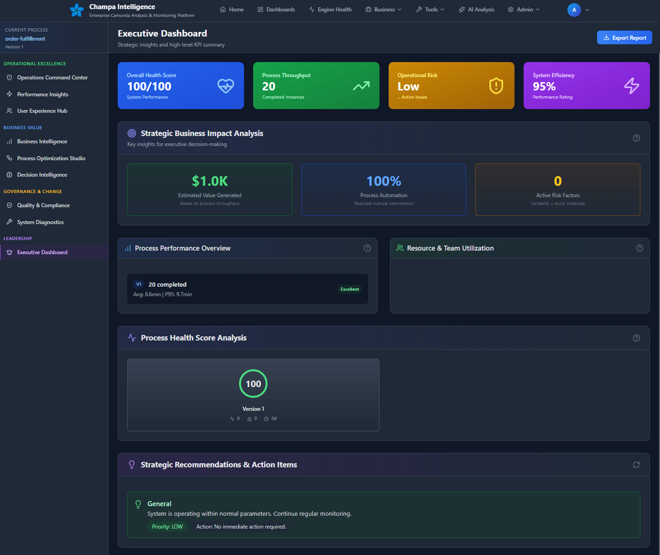Click the green 100 health score ring
This screenshot has height=555, width=660.
pyautogui.click(x=253, y=383)
